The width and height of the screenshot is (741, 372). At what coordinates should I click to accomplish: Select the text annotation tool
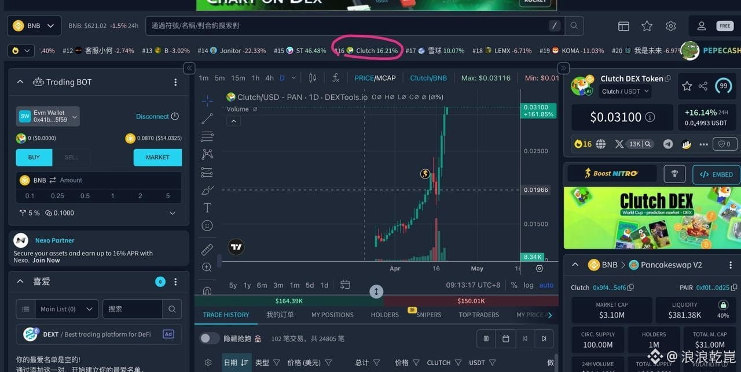pos(207,208)
